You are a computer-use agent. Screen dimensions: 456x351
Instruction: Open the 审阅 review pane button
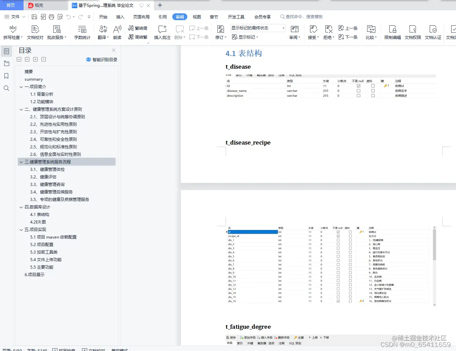295,32
